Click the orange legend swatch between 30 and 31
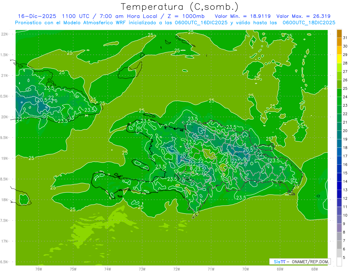This screenshot has height=273, width=353. (339, 42)
